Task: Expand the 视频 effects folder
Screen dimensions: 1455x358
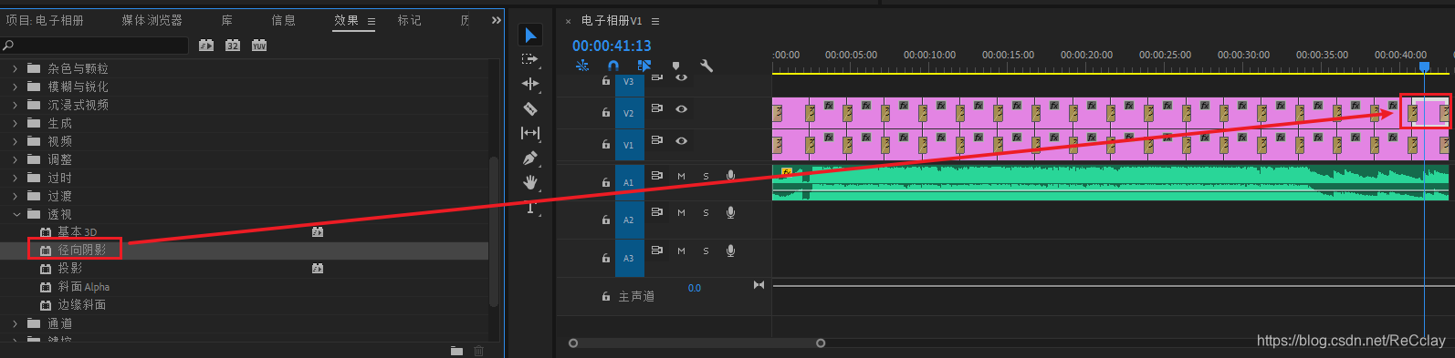Action: 15,141
